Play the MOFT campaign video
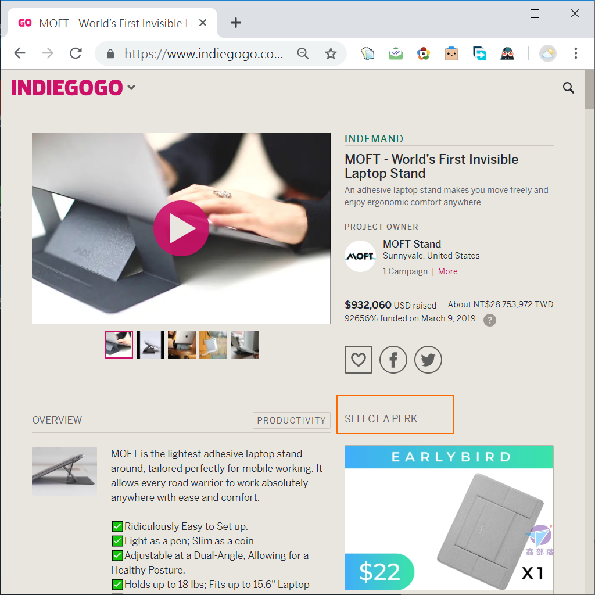Image resolution: width=595 pixels, height=595 pixels. [x=181, y=228]
